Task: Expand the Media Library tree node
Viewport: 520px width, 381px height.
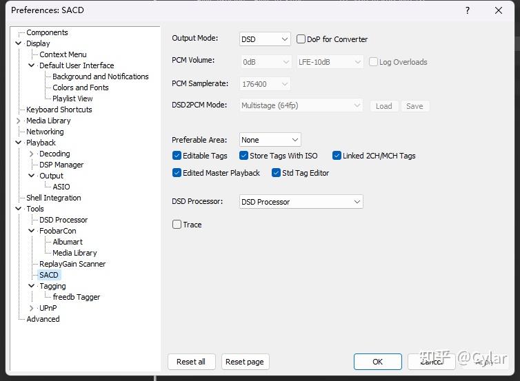Action: pos(19,121)
